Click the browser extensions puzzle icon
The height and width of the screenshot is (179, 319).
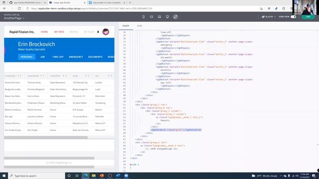(x=284, y=8)
